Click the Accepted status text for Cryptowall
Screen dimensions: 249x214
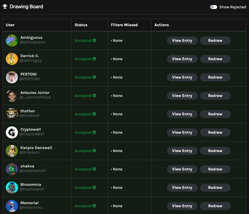pos(83,132)
